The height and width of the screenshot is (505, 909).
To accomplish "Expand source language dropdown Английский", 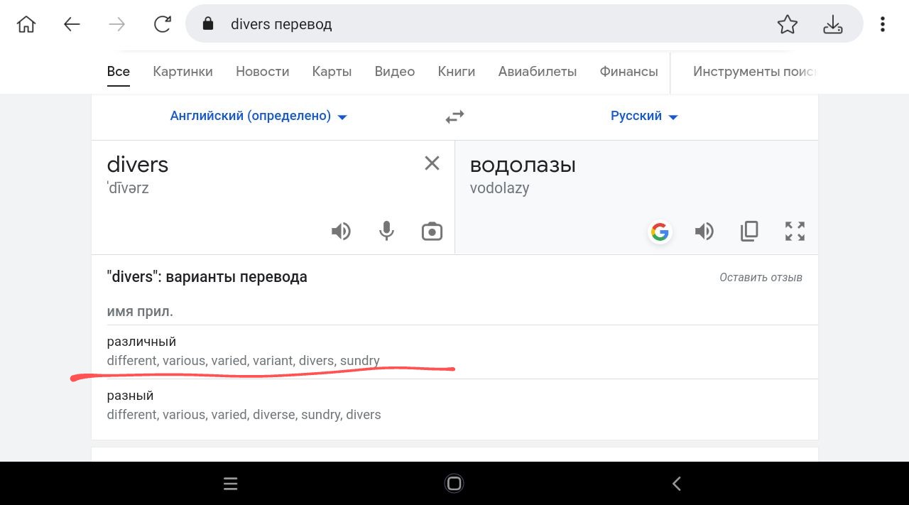I will click(x=258, y=116).
